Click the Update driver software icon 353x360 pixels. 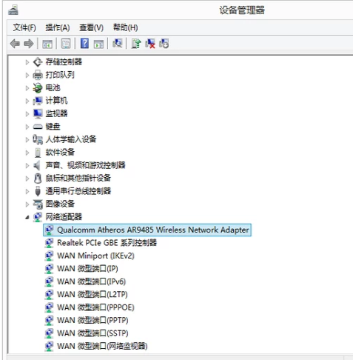point(136,44)
